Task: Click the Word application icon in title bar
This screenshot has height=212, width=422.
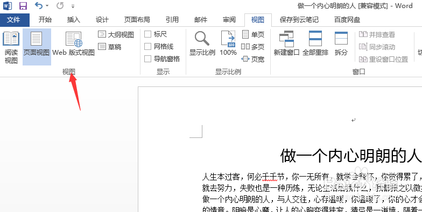Action: click(x=8, y=5)
